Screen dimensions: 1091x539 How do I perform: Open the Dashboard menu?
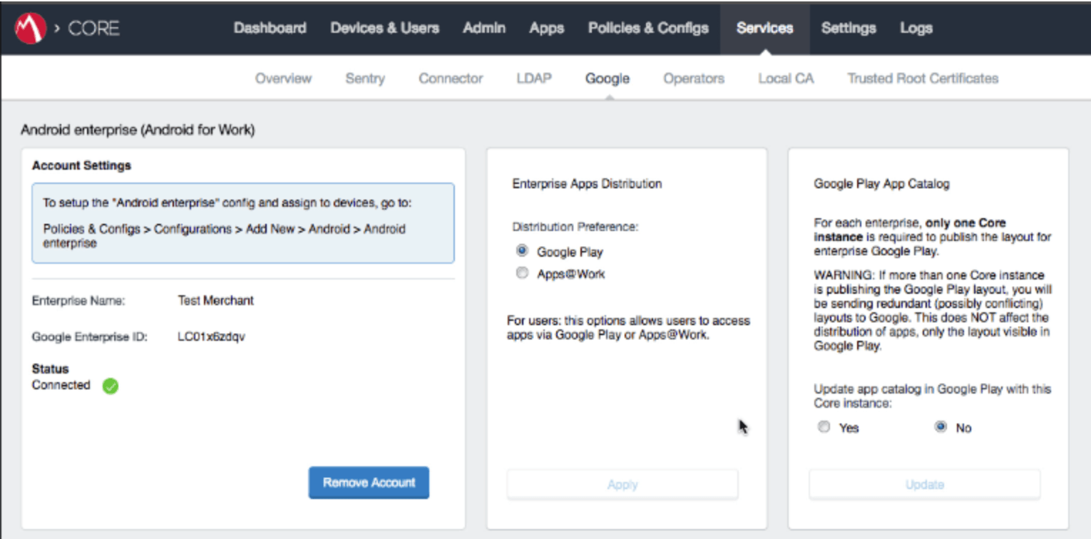coord(270,29)
